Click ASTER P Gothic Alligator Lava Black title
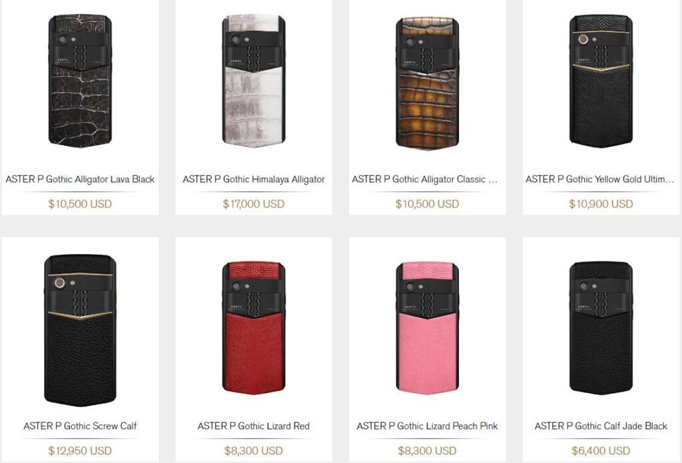This screenshot has width=682, height=463. click(80, 179)
